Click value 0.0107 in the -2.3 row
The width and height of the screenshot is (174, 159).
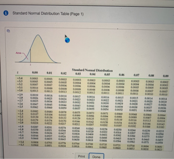point(34,114)
